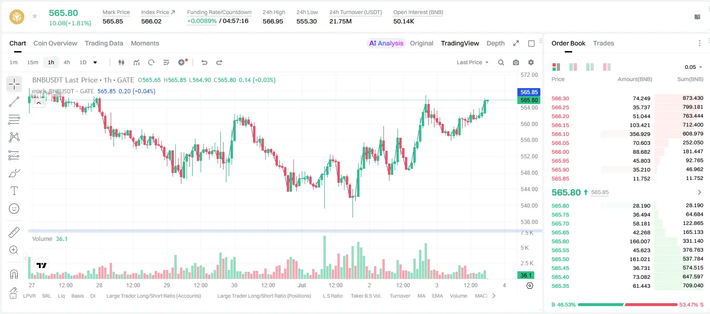710x314 pixels.
Task: Show only buy orders in order book
Action: (x=590, y=67)
